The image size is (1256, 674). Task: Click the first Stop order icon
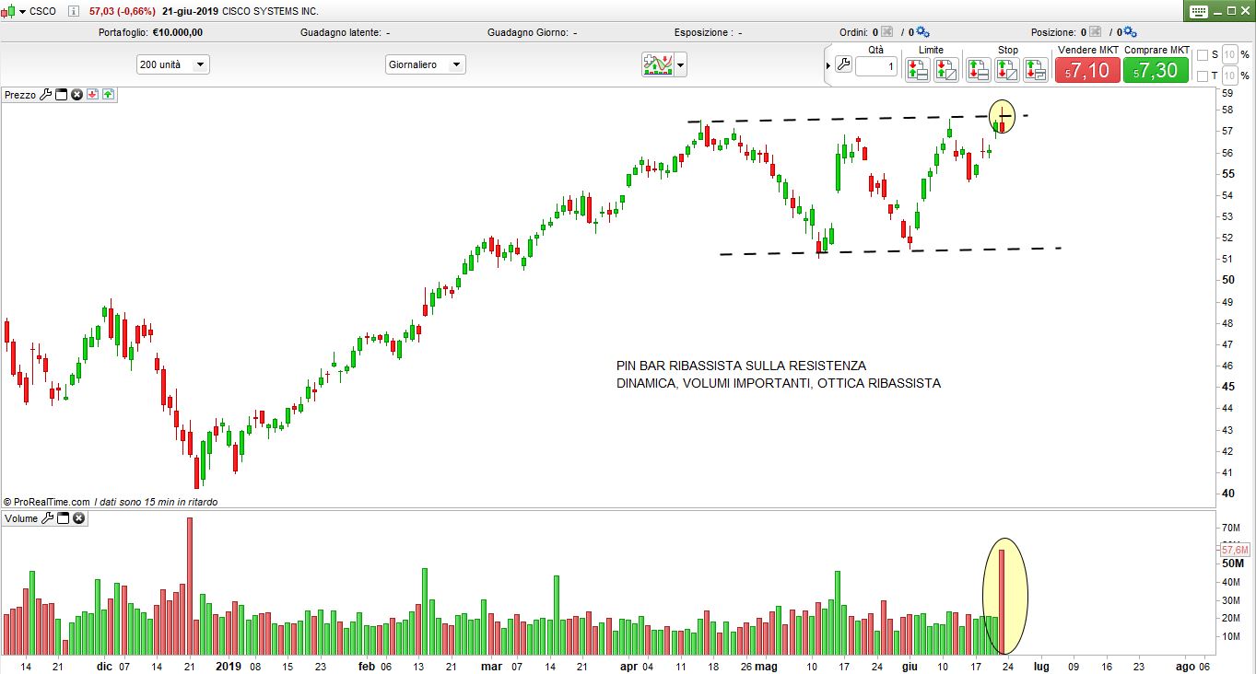point(978,69)
